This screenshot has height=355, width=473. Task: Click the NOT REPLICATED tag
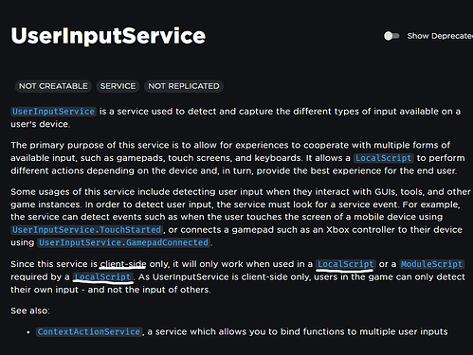[x=184, y=86]
